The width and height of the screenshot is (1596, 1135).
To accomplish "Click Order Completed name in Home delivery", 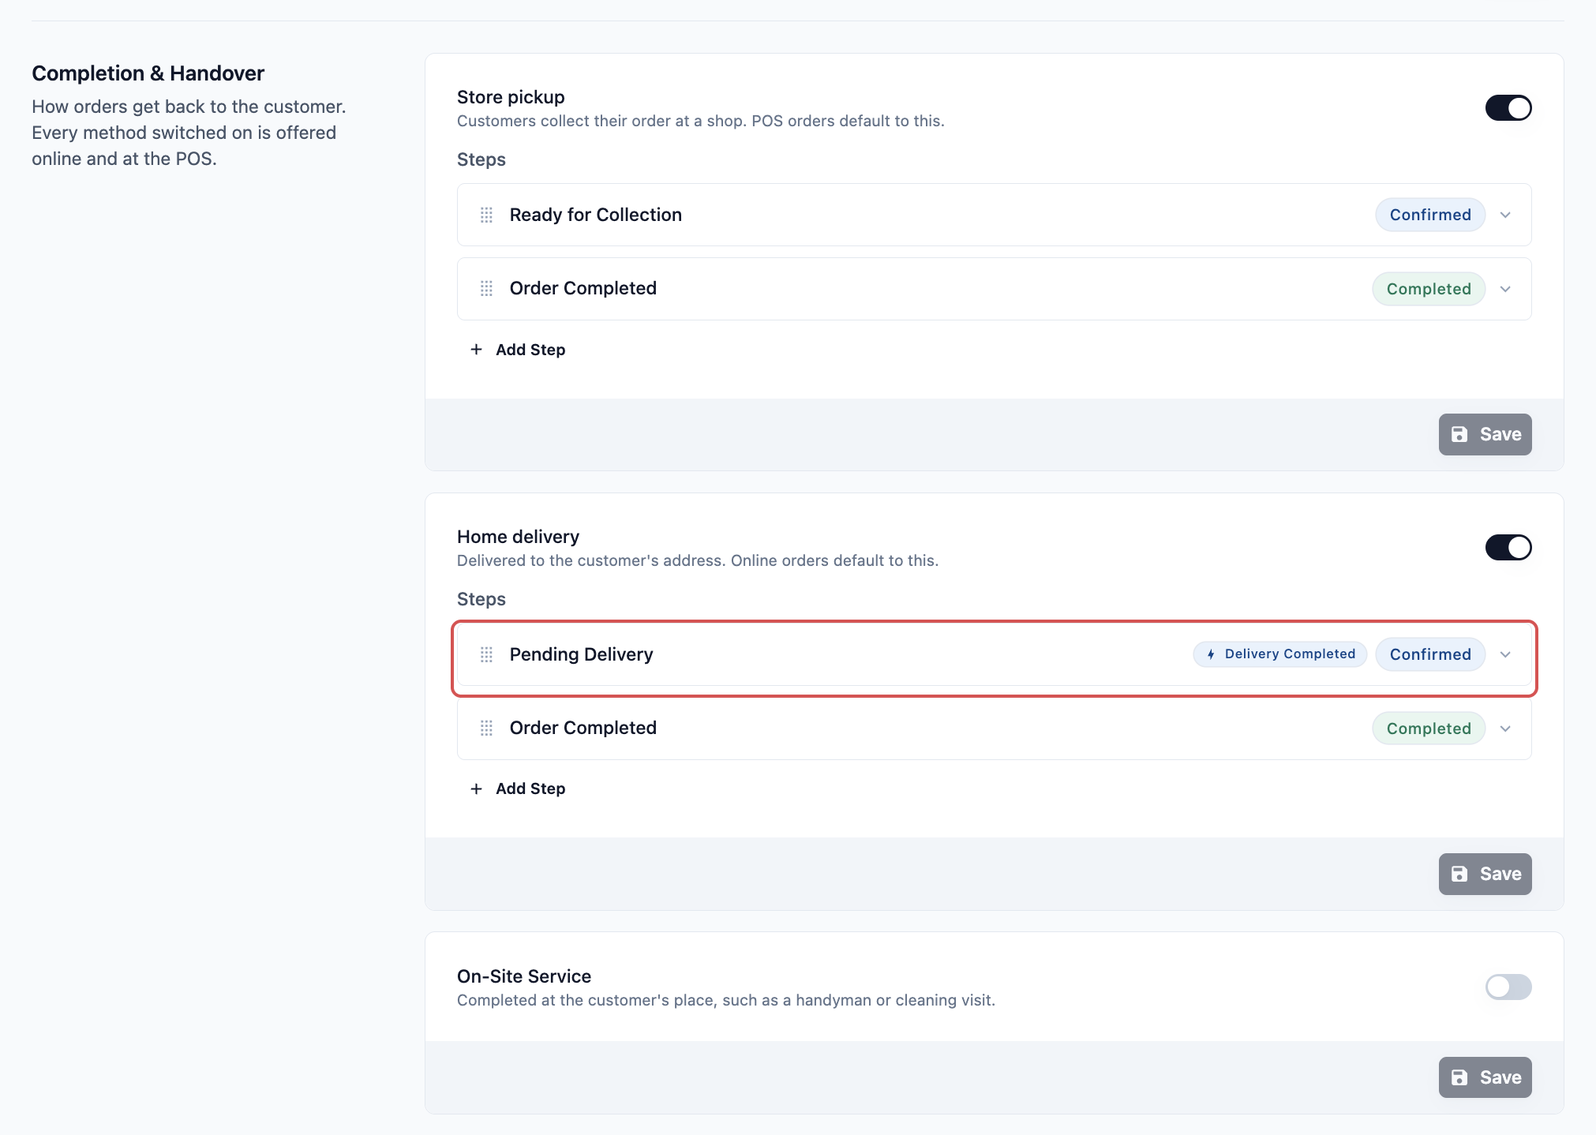I will pyautogui.click(x=583, y=728).
